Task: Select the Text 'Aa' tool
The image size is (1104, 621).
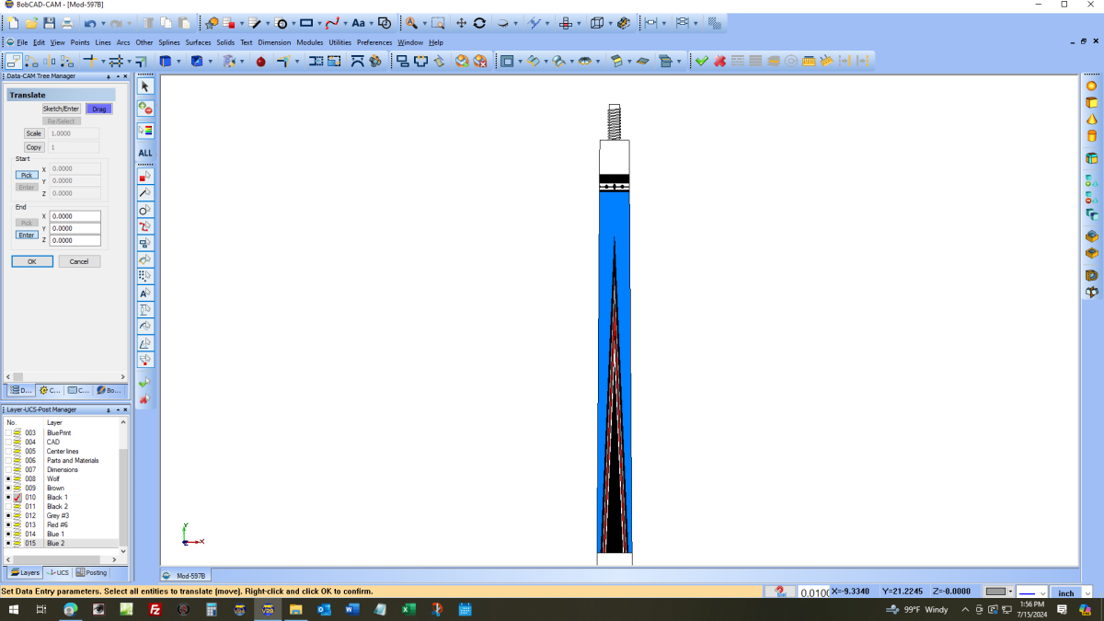Action: [358, 23]
